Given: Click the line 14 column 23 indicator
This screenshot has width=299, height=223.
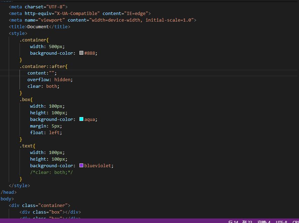Looking at the screenshot, I should (x=240, y=222).
